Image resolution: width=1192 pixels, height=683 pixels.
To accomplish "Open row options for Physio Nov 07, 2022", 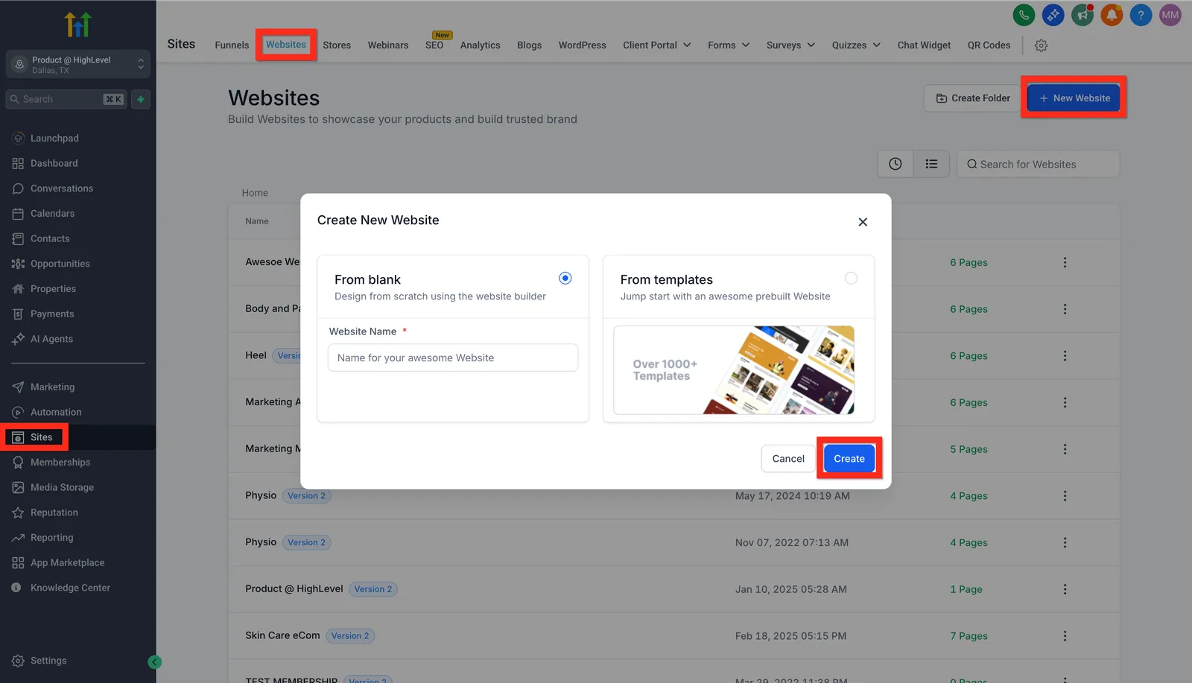I will coord(1065,543).
